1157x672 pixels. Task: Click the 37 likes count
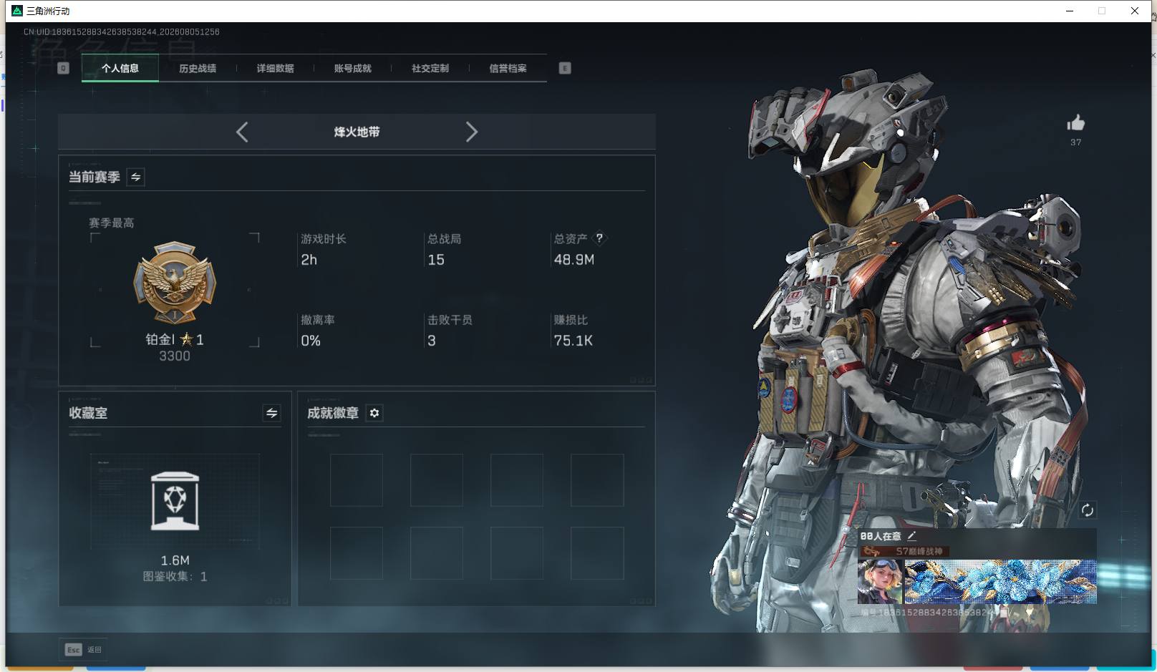1075,142
